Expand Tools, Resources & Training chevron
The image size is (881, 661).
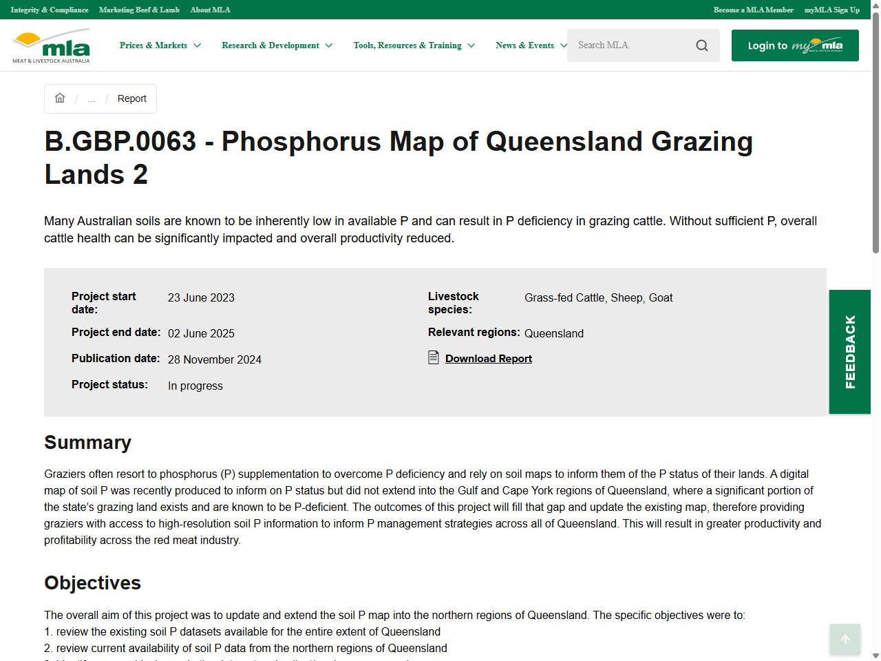pos(471,45)
